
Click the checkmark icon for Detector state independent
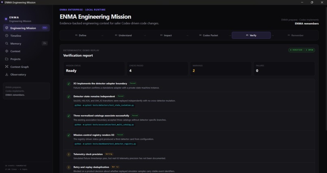pos(69,97)
